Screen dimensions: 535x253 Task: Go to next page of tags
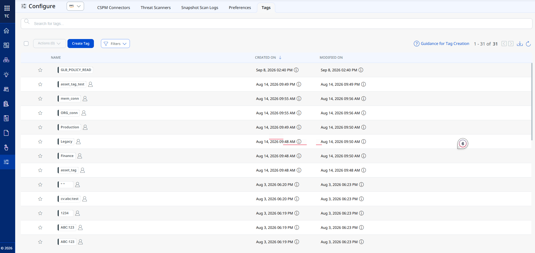point(511,44)
